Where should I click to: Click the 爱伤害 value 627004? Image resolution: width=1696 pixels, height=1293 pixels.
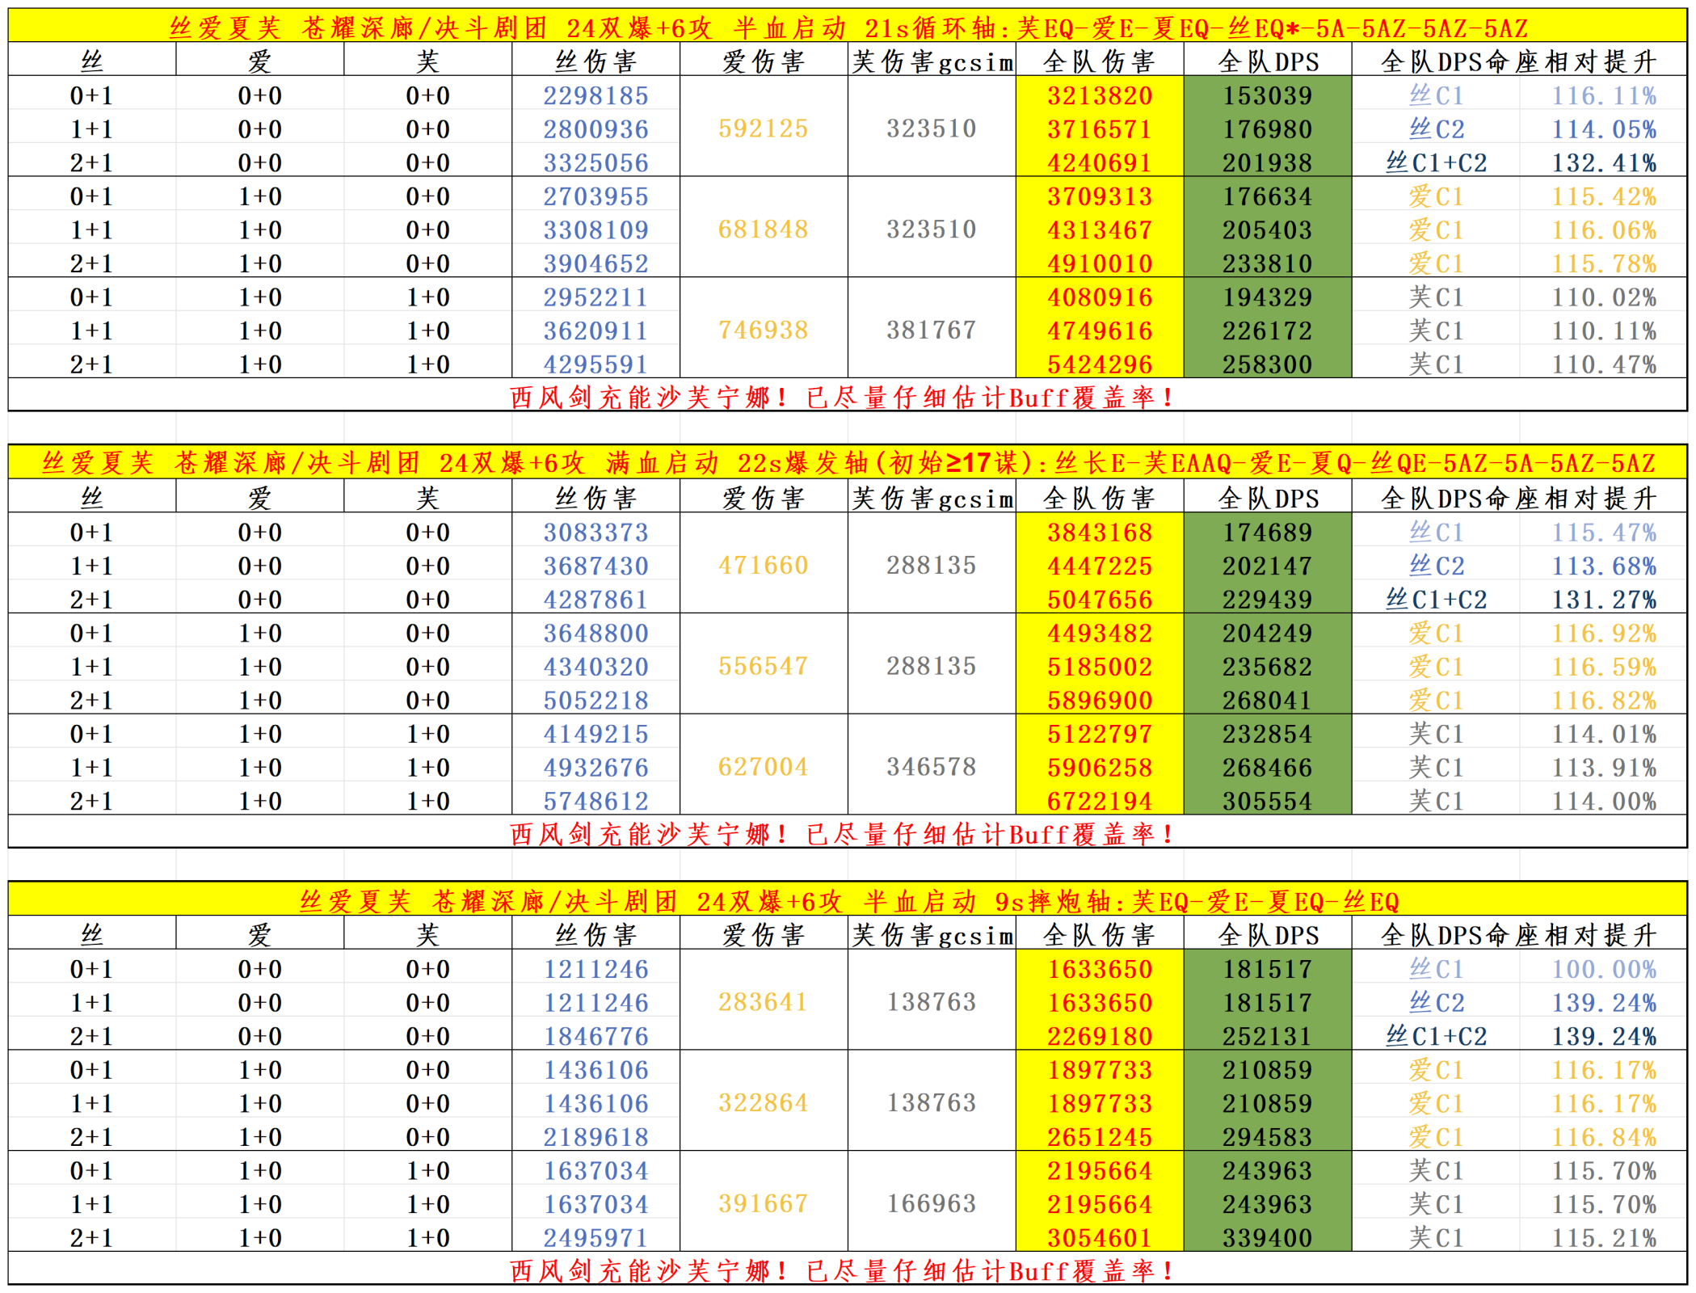[x=764, y=767]
